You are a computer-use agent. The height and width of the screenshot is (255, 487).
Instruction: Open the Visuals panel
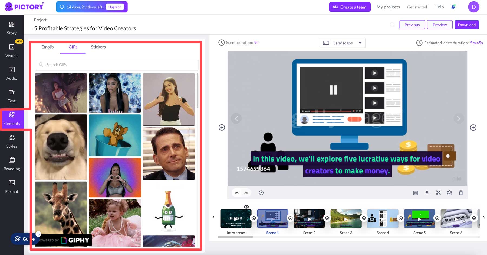12,51
